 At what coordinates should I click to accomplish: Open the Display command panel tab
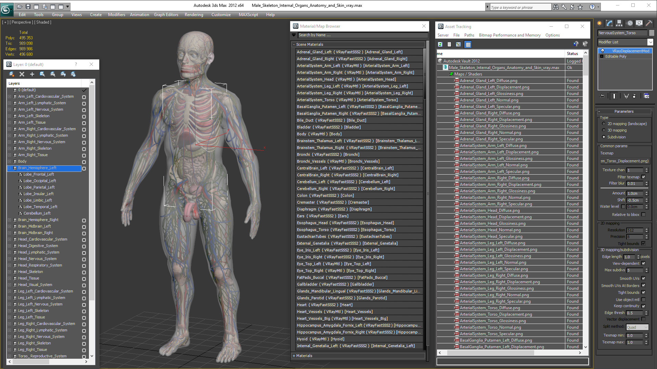click(639, 23)
